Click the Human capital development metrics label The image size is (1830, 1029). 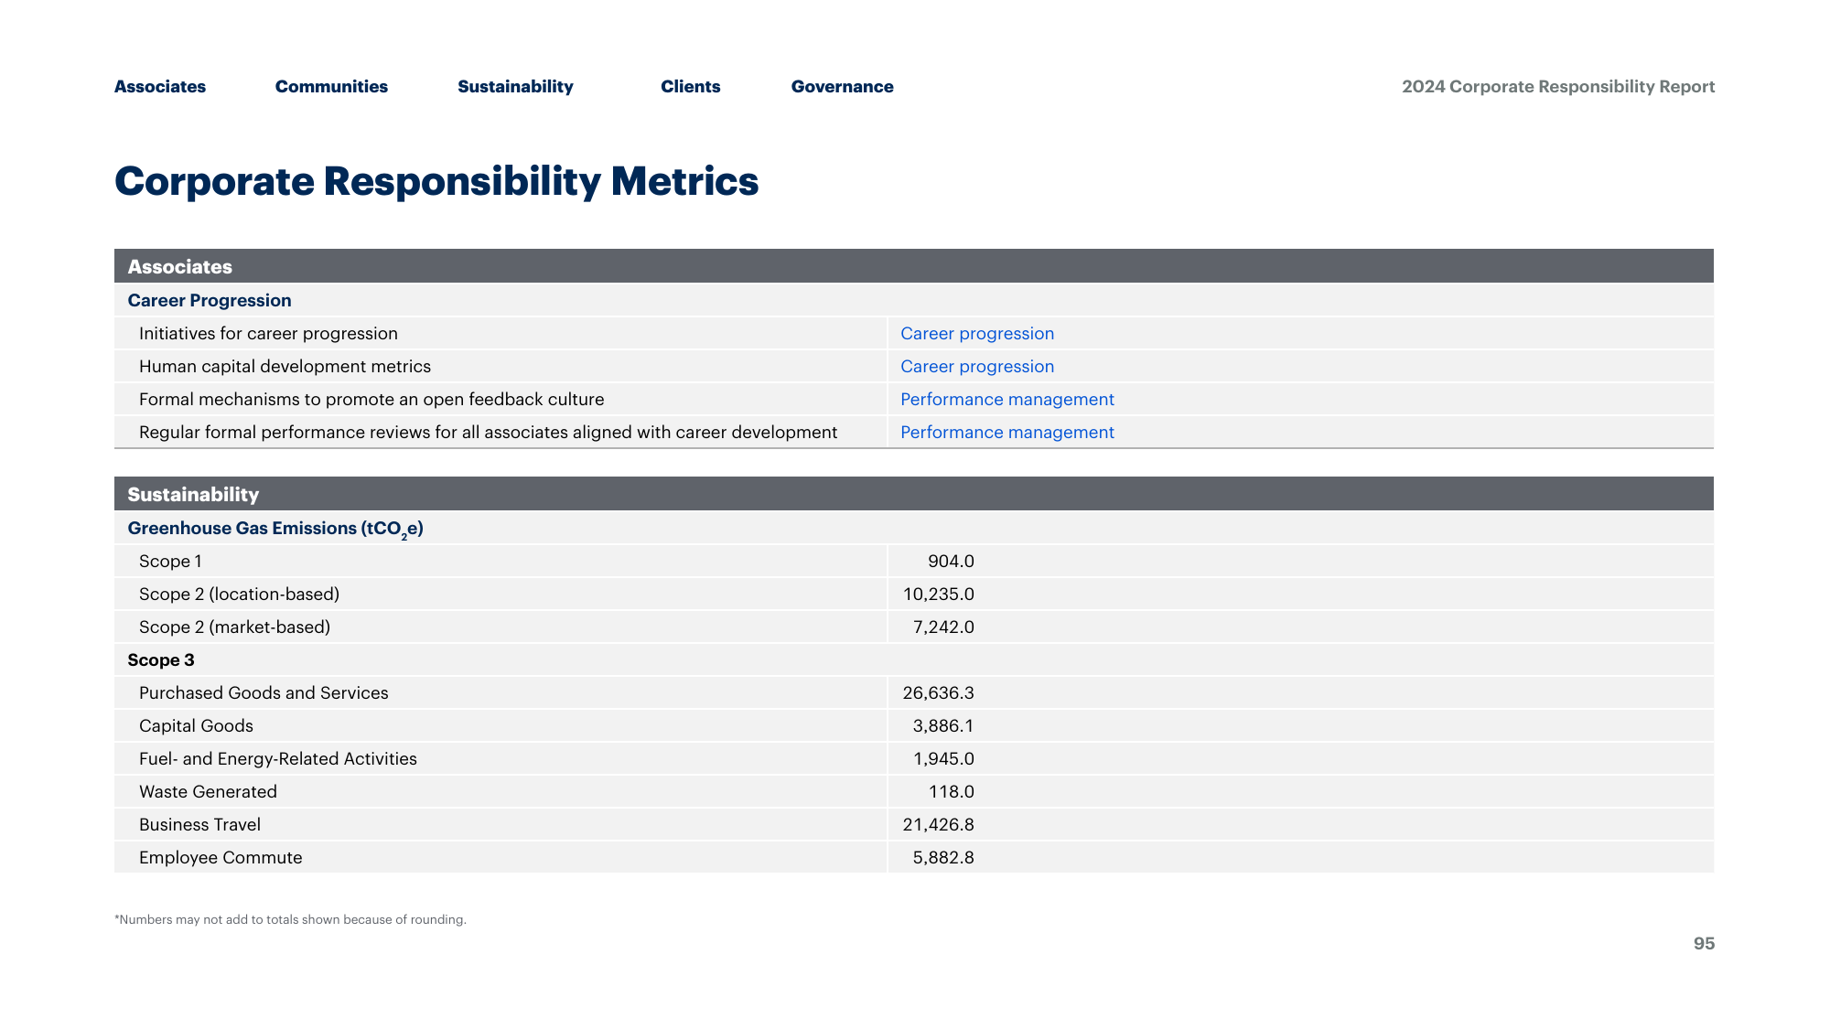(285, 367)
